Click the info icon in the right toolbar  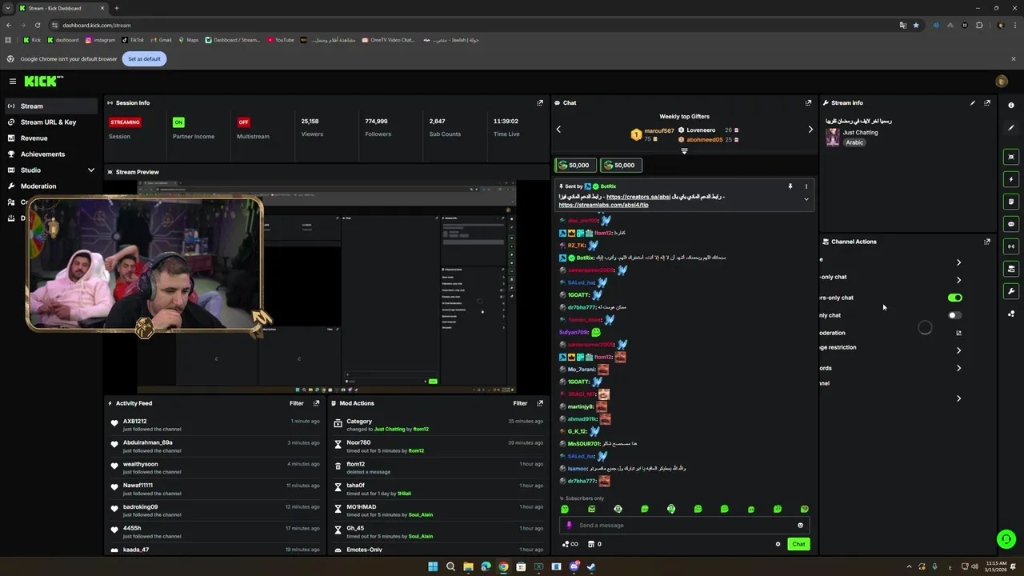(x=1011, y=106)
